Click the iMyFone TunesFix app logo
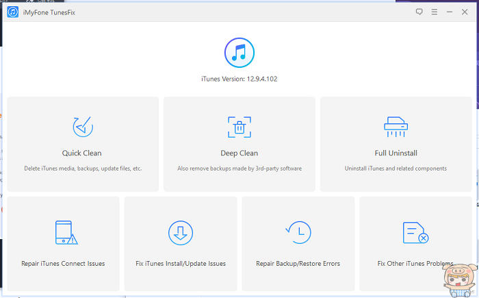479x298 pixels. click(13, 12)
